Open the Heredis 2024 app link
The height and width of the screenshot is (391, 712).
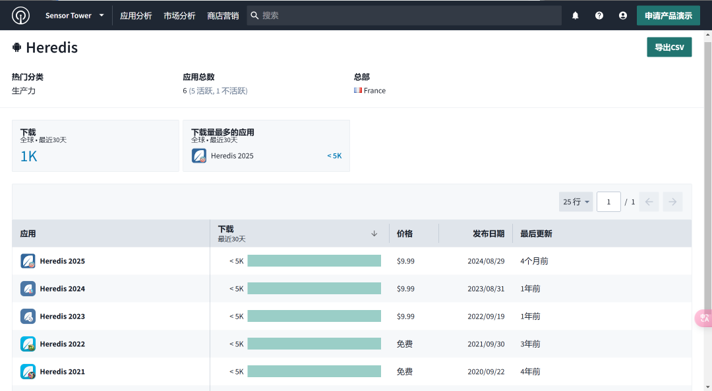click(62, 288)
